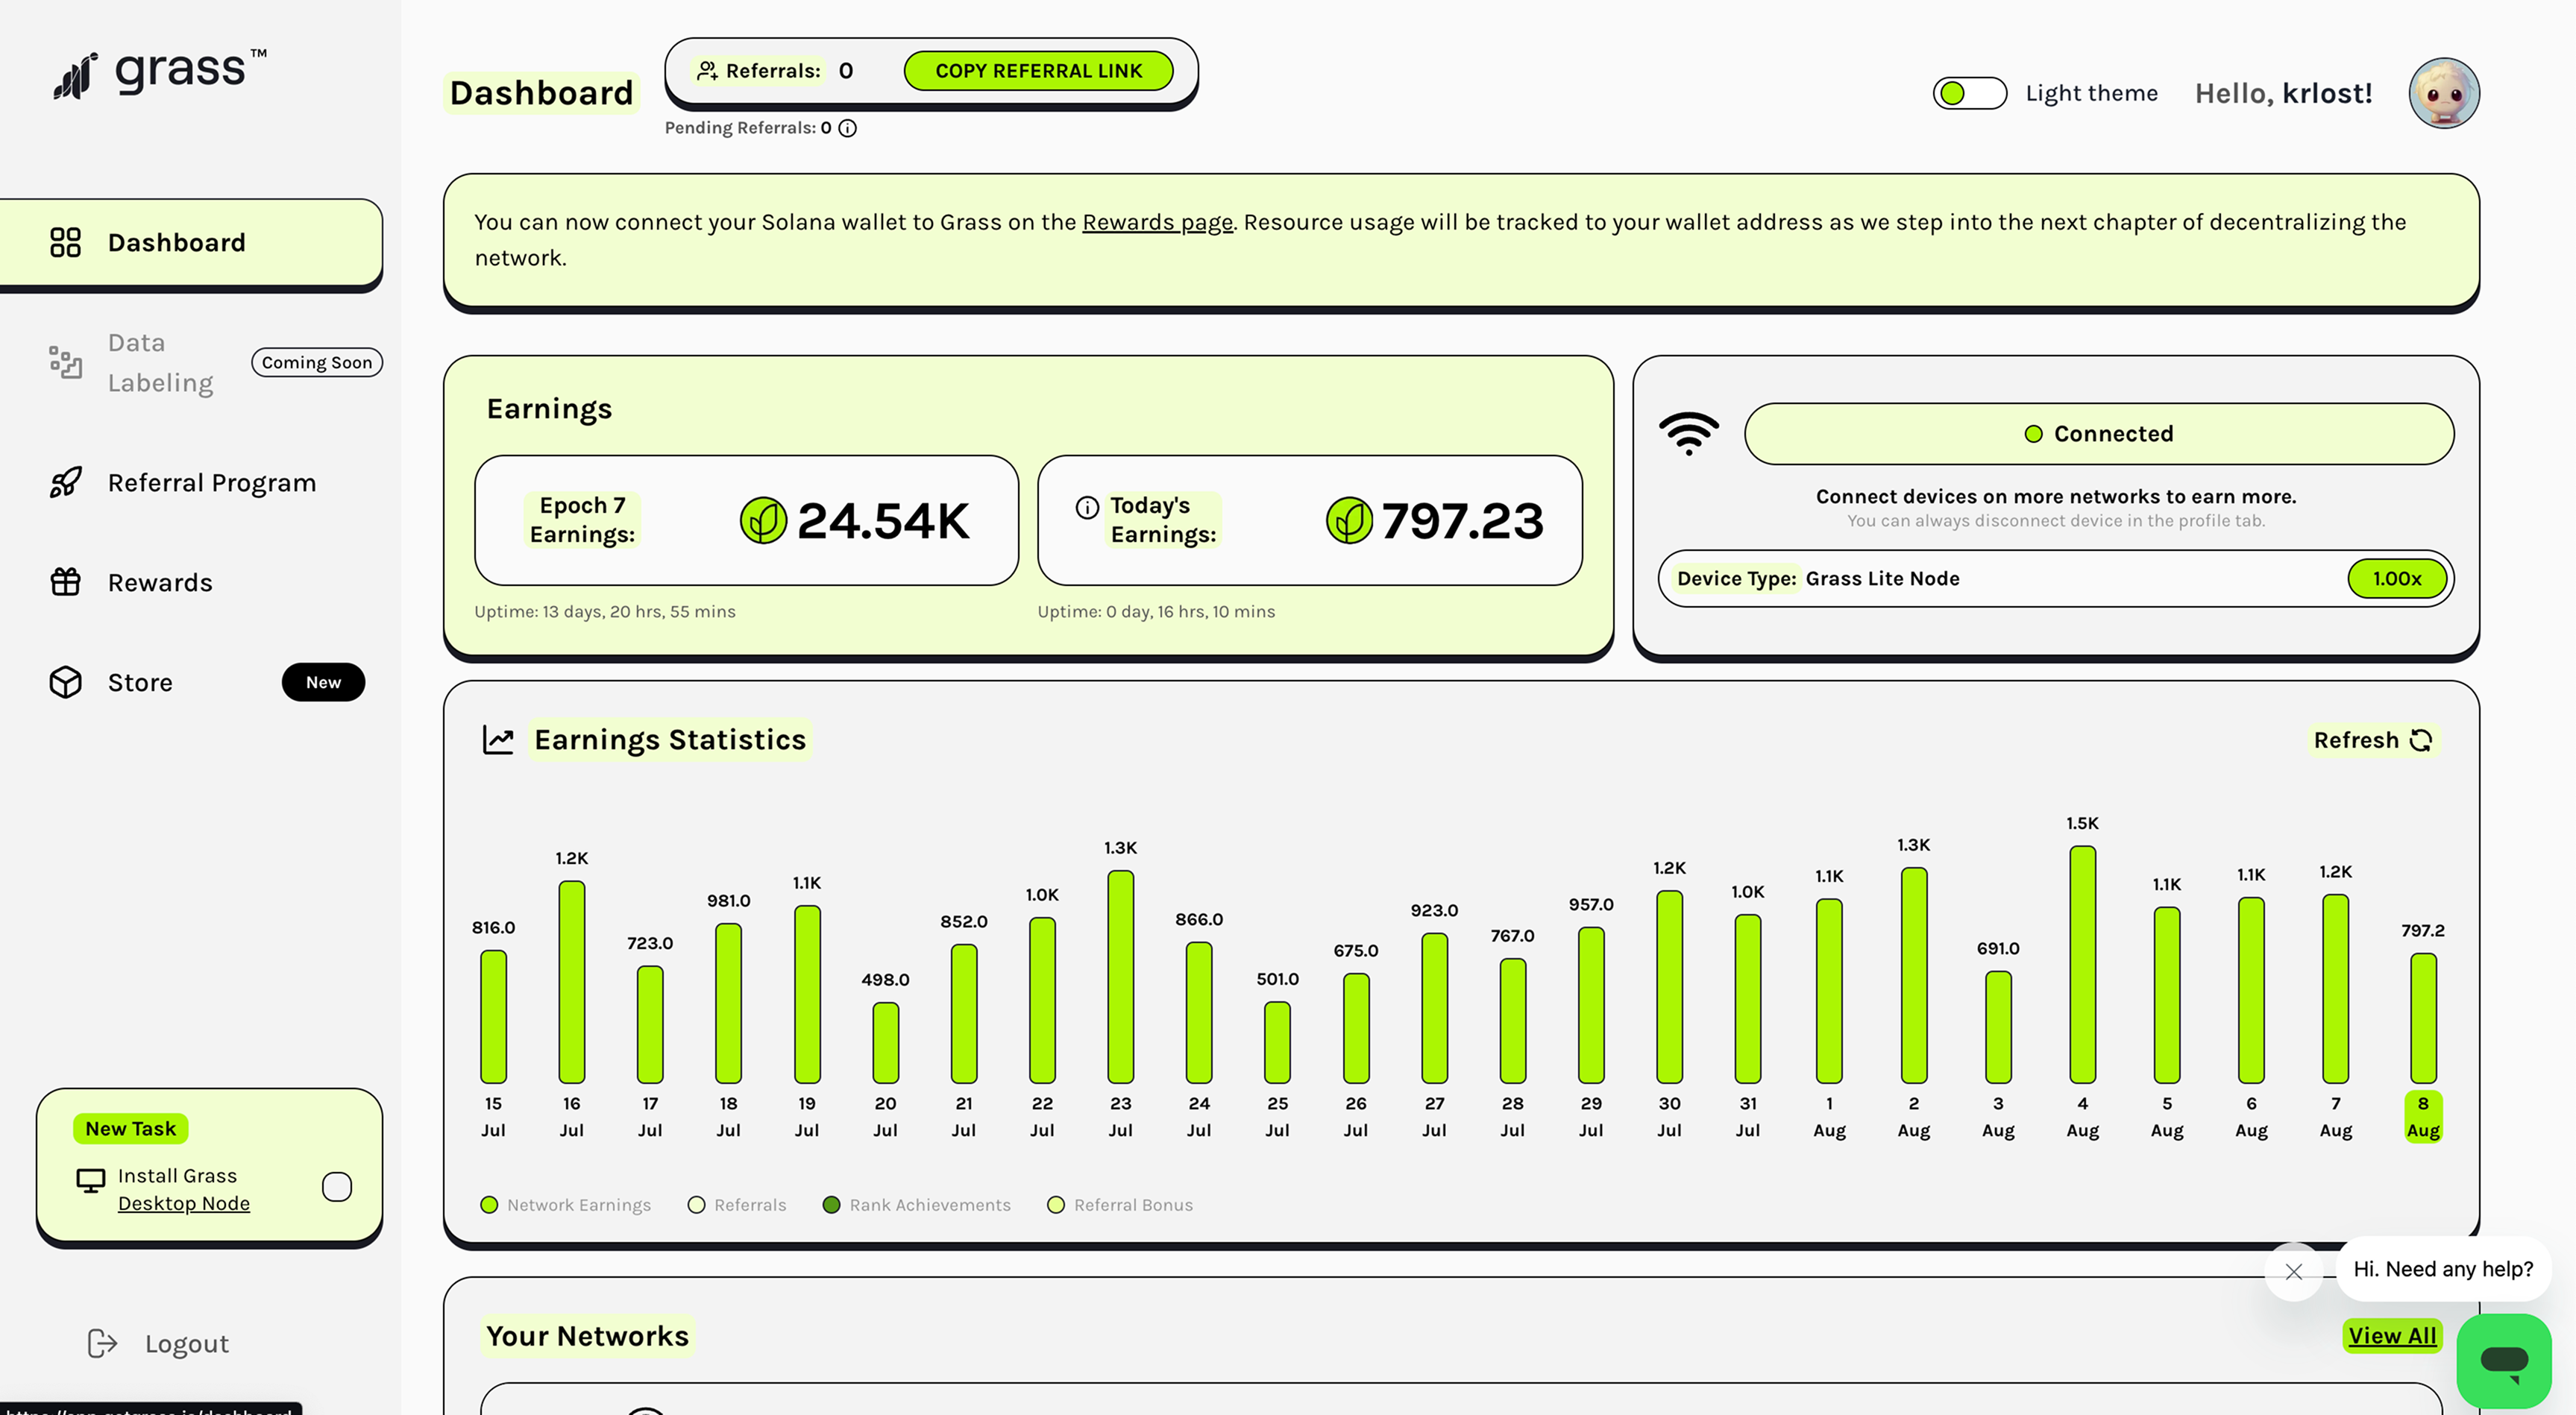Click the New Task label
The height and width of the screenshot is (1415, 2576).
(x=130, y=1128)
